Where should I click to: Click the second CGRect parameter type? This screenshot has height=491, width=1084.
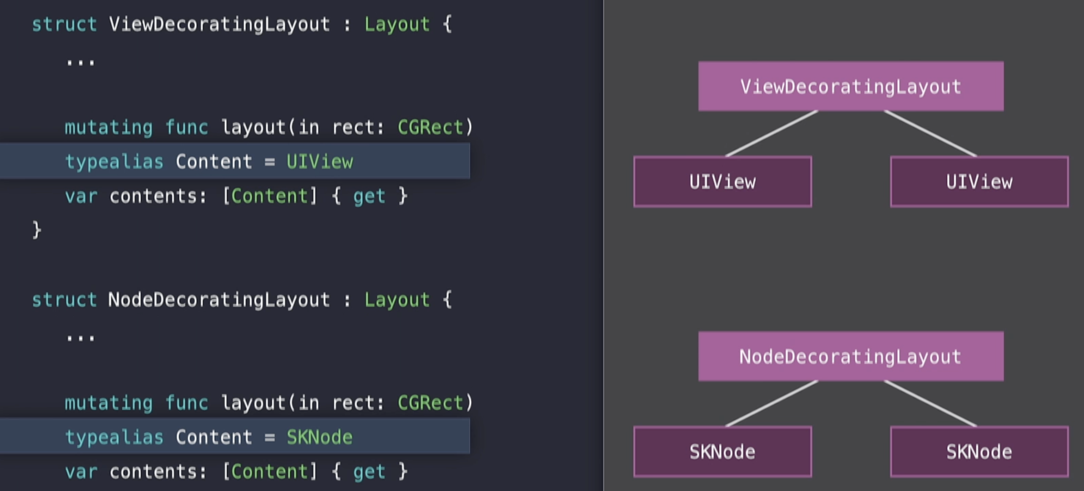430,402
